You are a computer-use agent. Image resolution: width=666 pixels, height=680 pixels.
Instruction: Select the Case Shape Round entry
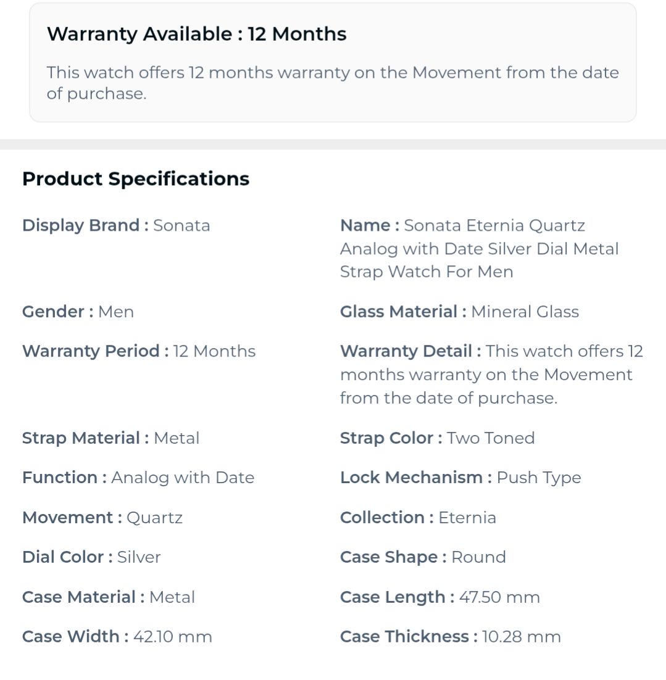pos(423,557)
